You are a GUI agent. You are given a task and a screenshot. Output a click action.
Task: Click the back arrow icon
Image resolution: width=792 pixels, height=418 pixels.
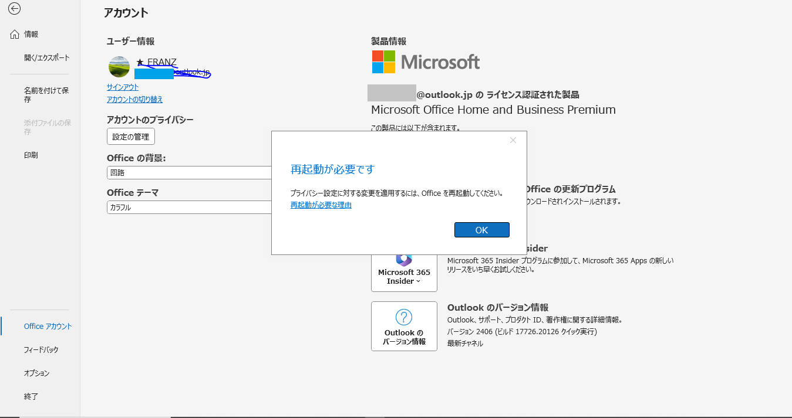[x=15, y=9]
